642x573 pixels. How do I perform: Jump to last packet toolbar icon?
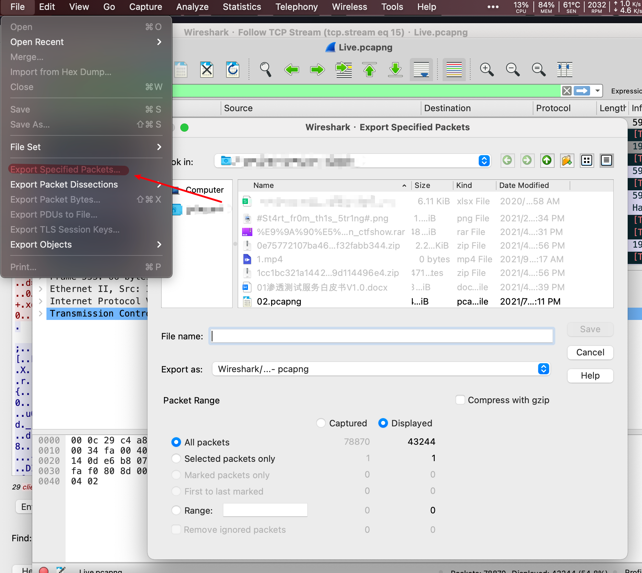395,70
